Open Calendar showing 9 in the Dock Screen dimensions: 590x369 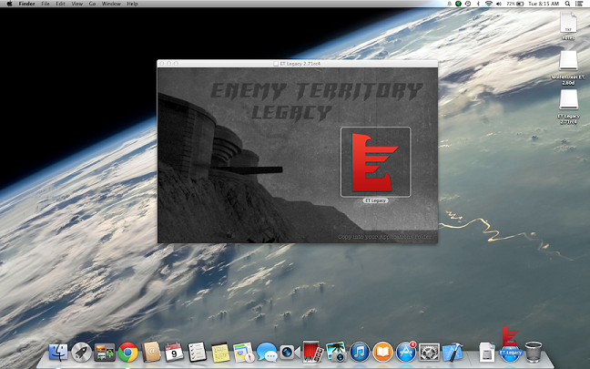click(x=174, y=353)
